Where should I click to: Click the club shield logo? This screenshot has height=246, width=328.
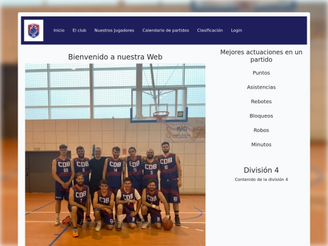tap(33, 30)
